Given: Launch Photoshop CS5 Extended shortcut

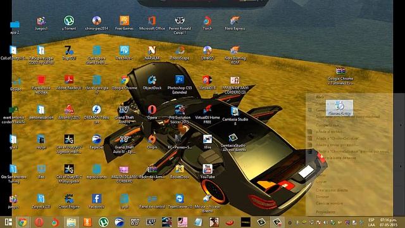Looking at the screenshot, I should [x=180, y=84].
